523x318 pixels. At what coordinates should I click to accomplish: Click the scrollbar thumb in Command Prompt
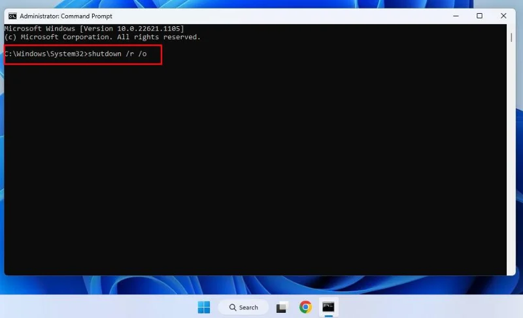coord(511,37)
